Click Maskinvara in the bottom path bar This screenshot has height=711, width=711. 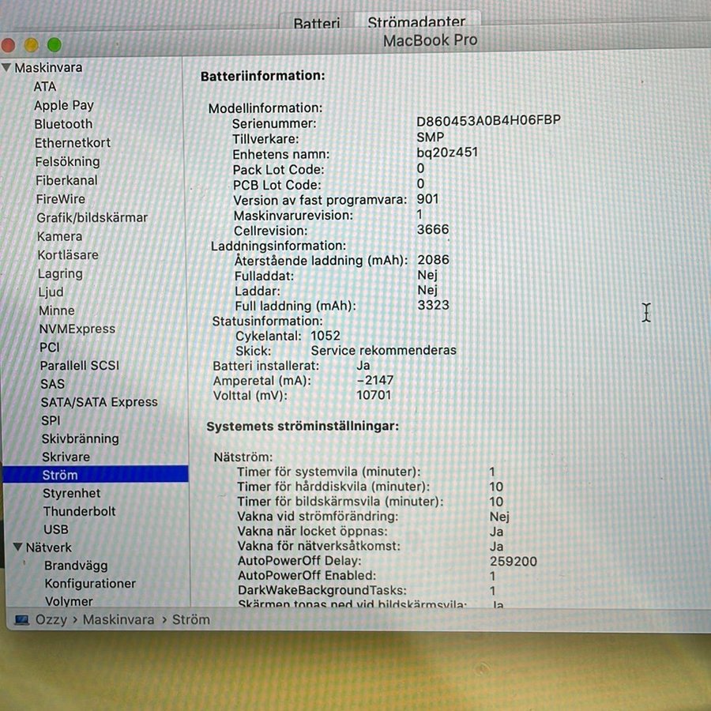[118, 620]
